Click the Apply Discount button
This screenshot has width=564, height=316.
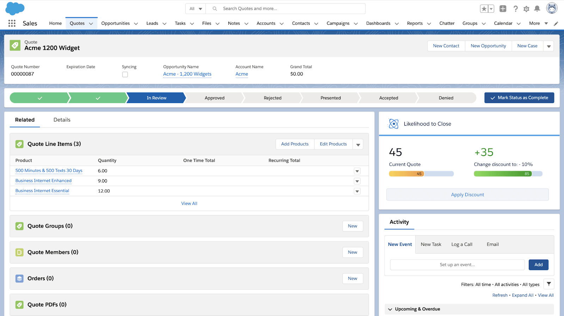pos(467,195)
